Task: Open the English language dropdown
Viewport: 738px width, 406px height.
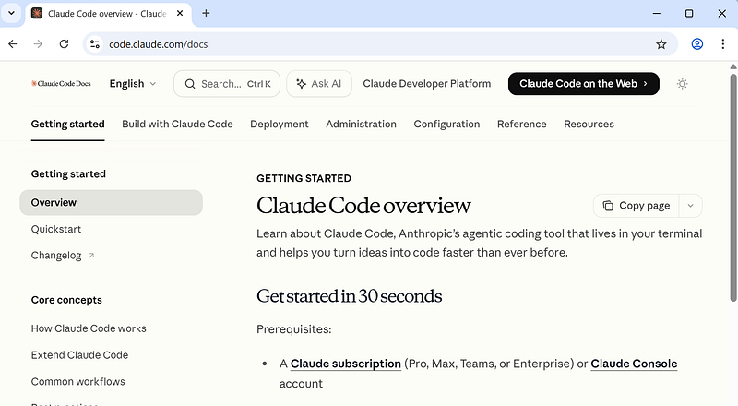Action: (x=132, y=83)
